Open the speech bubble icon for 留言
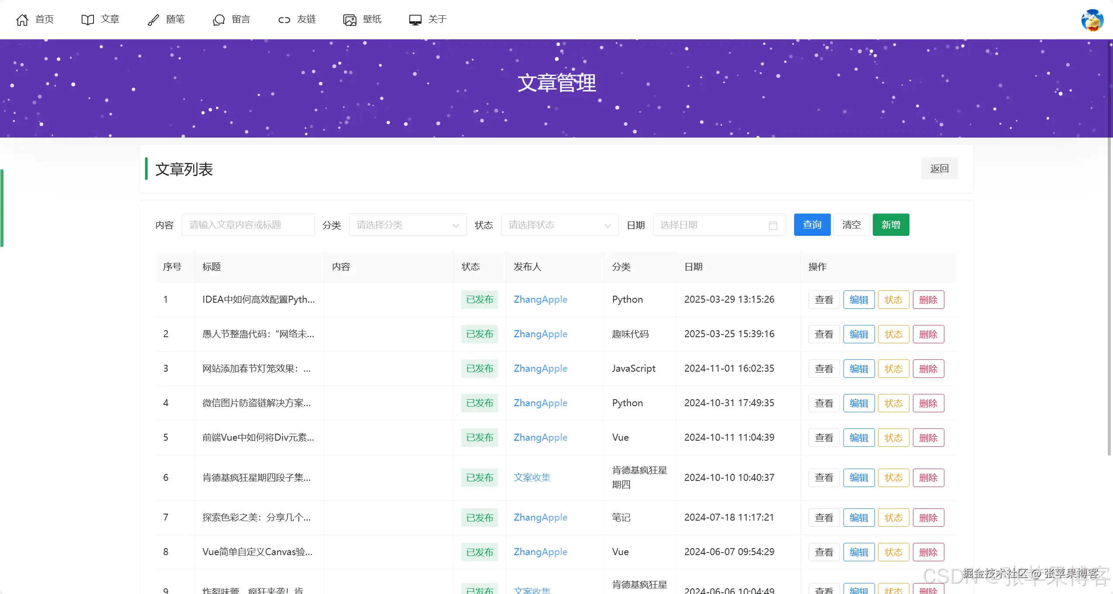This screenshot has width=1113, height=594. pyautogui.click(x=218, y=20)
